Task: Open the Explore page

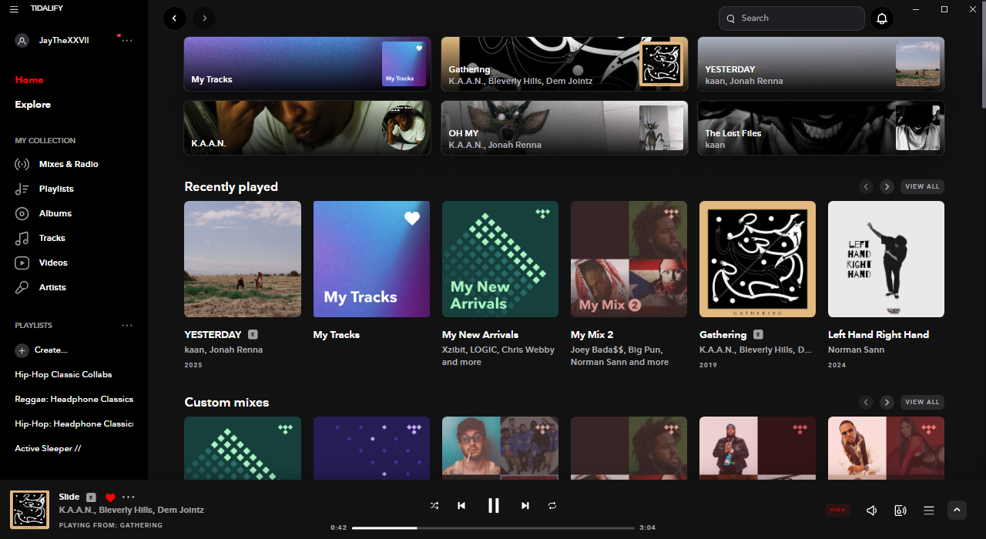Action: tap(32, 105)
